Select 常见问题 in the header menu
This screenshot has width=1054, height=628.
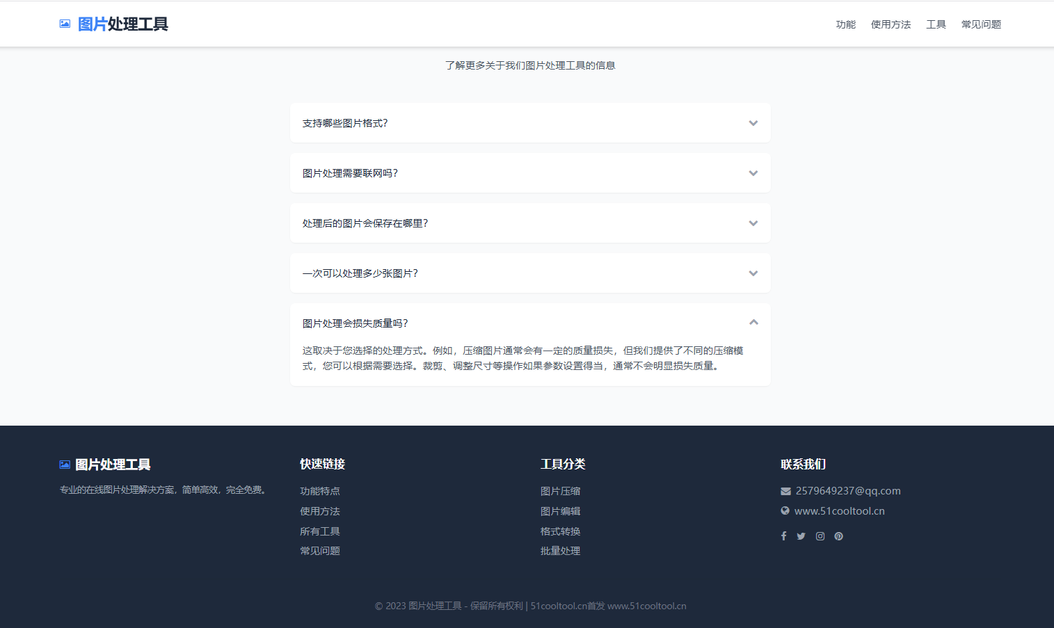coord(981,24)
